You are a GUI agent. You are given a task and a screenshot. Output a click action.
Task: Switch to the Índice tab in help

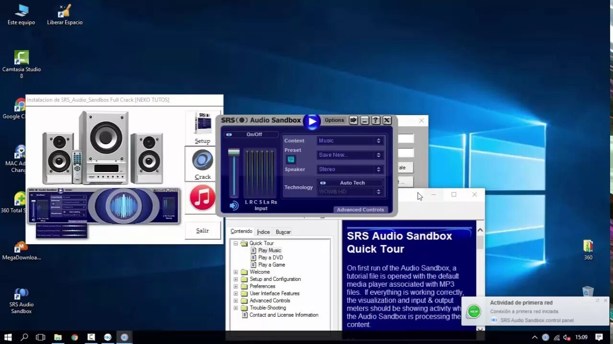pyautogui.click(x=263, y=232)
